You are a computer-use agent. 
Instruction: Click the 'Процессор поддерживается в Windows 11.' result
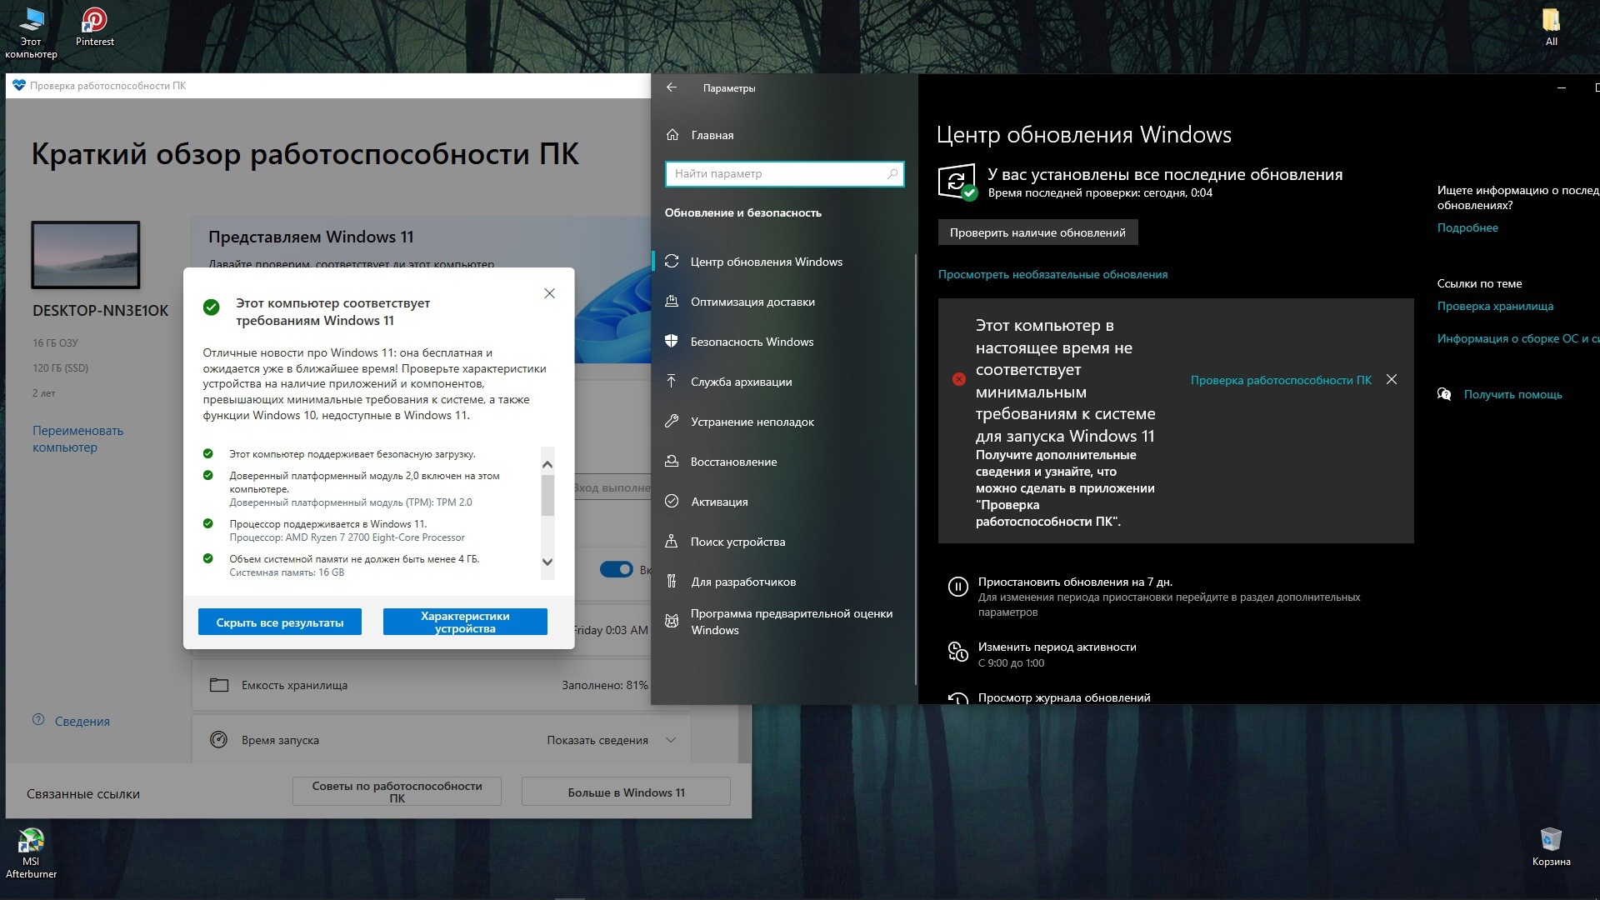click(x=327, y=524)
